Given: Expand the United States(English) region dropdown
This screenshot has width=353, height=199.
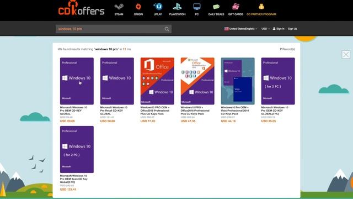Looking at the screenshot, I should click(240, 29).
